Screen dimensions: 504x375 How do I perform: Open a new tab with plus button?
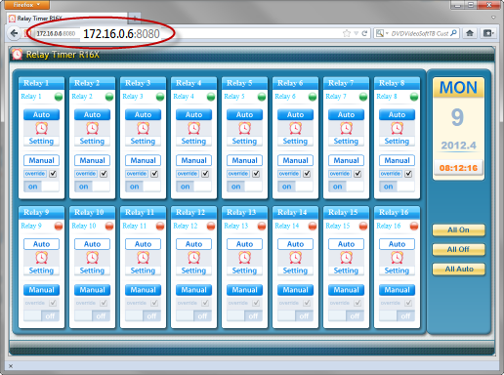[134, 19]
